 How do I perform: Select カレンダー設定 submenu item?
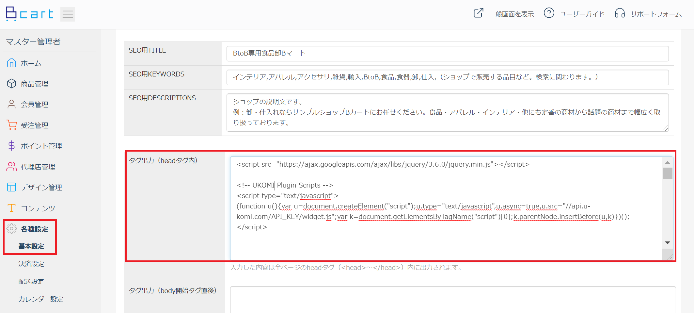click(40, 299)
